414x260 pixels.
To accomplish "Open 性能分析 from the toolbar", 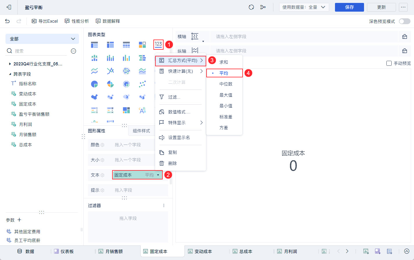I will pos(77,21).
